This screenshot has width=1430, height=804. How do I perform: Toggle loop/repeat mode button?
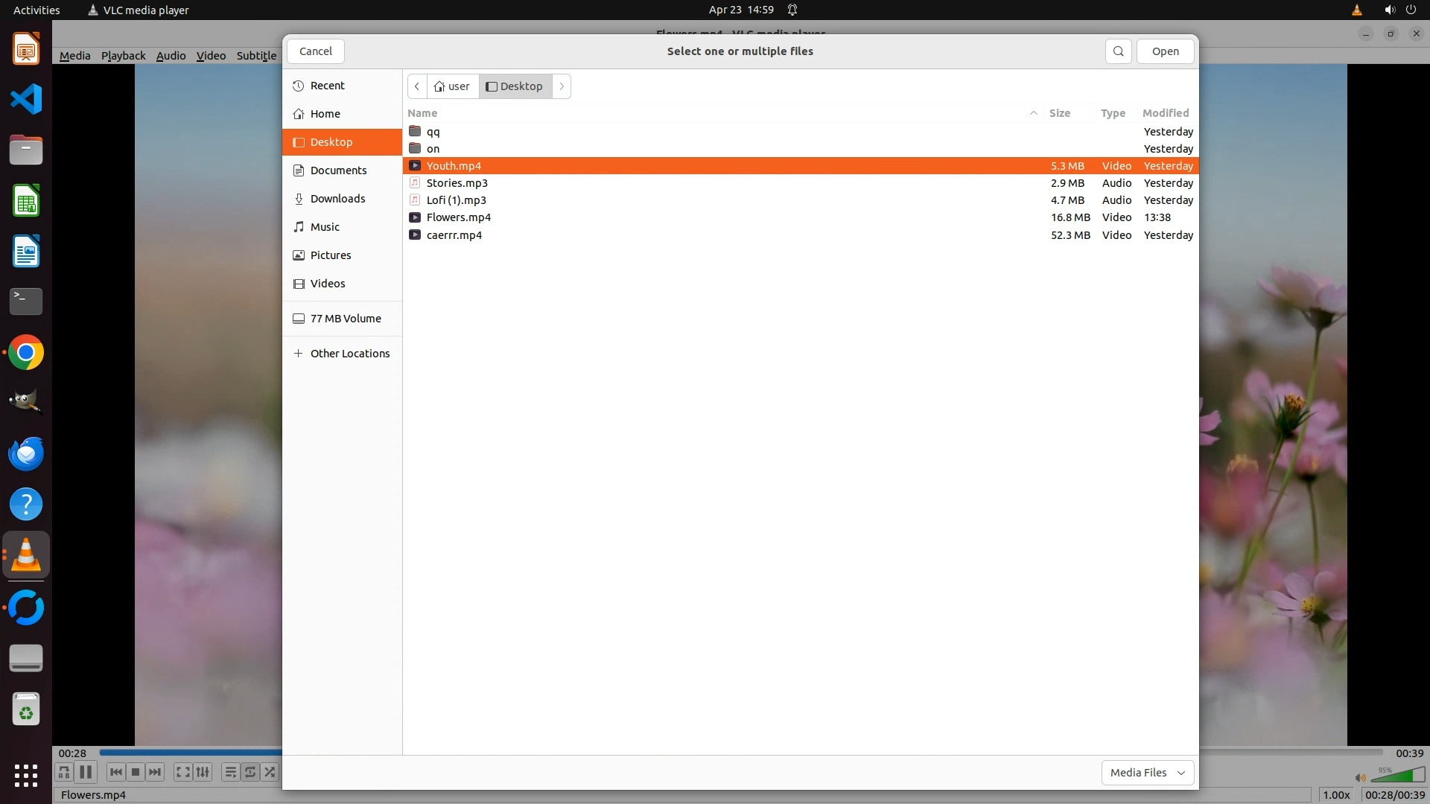[x=250, y=772]
